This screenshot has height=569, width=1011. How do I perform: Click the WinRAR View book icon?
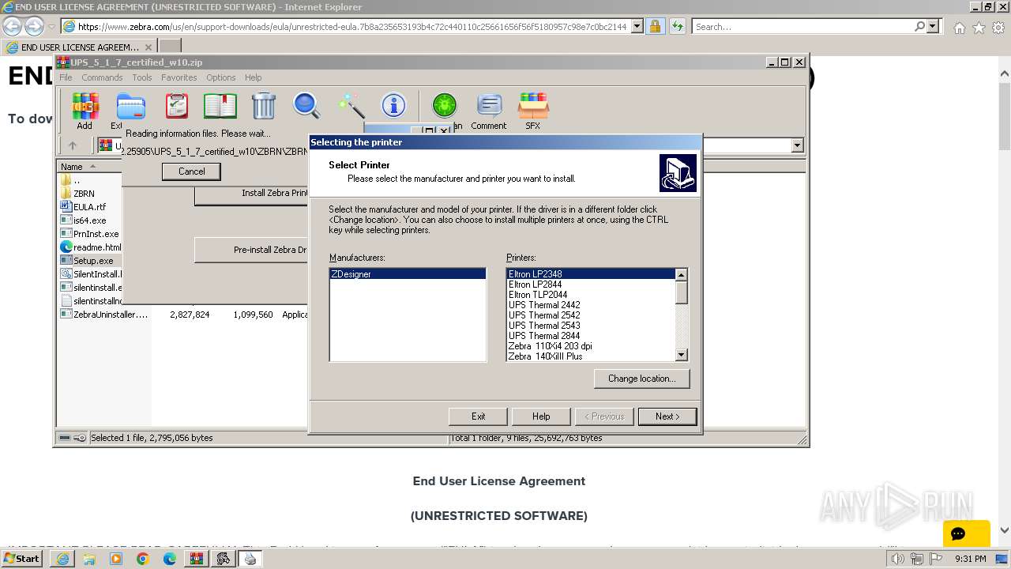[x=220, y=105]
